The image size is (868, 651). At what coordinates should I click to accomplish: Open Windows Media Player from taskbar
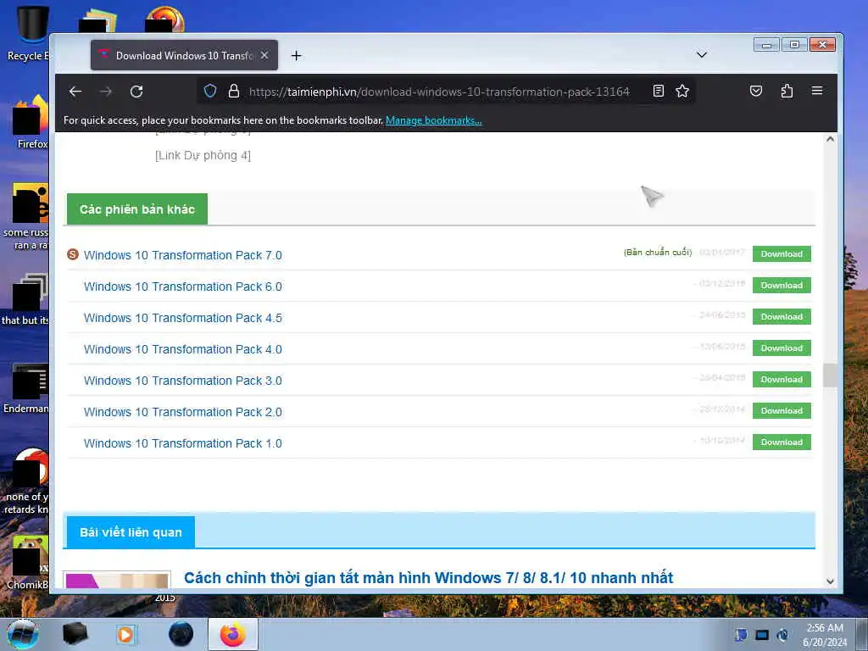click(x=125, y=634)
